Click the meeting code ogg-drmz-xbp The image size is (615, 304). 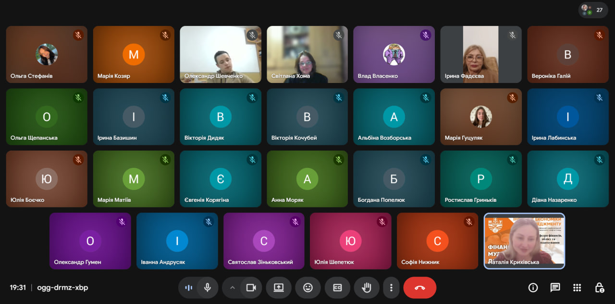(62, 288)
